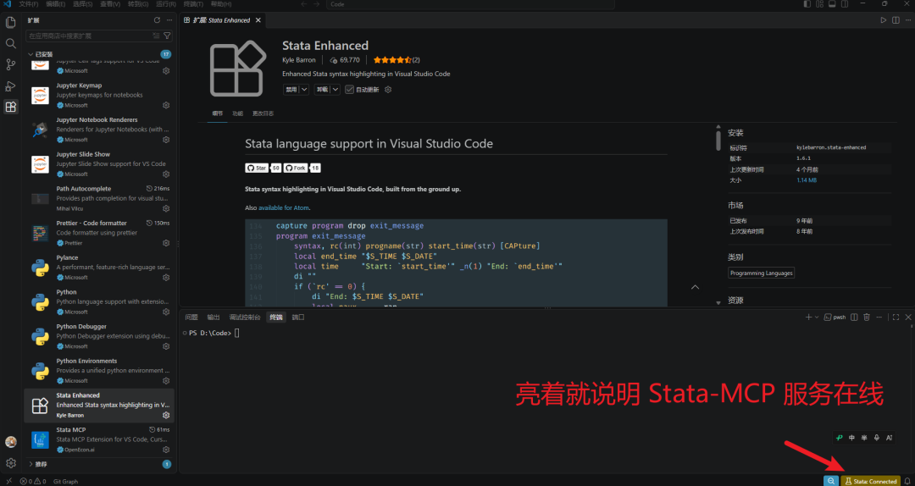This screenshot has height=486, width=915.
Task: Open the Explorer view in activity bar
Action: [x=10, y=23]
